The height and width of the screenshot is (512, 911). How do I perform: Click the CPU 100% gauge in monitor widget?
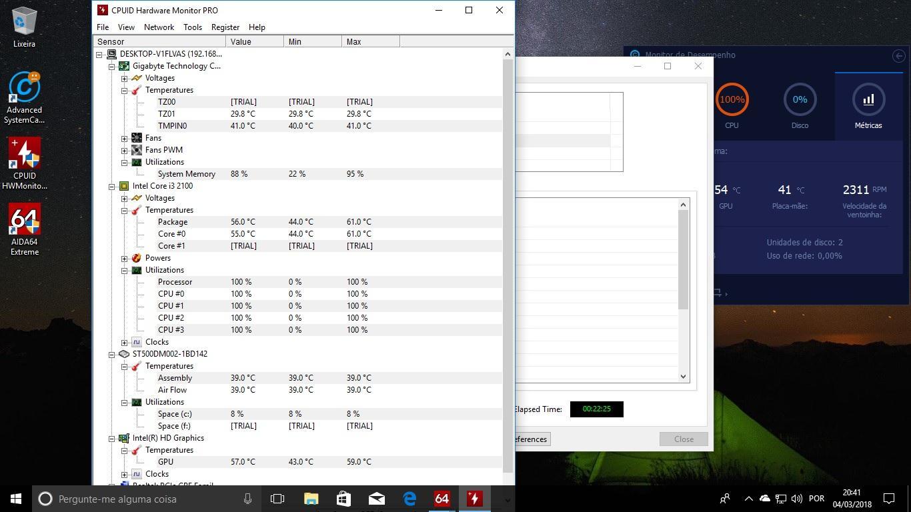tap(732, 100)
